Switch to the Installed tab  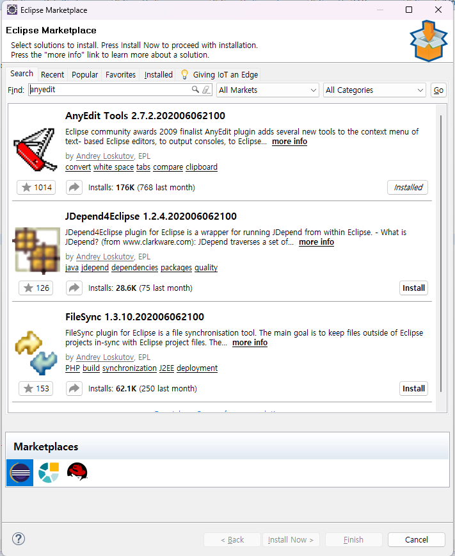pos(159,75)
